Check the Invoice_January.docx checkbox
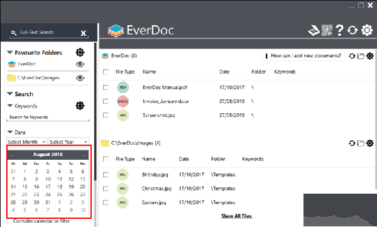The image size is (377, 227). click(106, 101)
